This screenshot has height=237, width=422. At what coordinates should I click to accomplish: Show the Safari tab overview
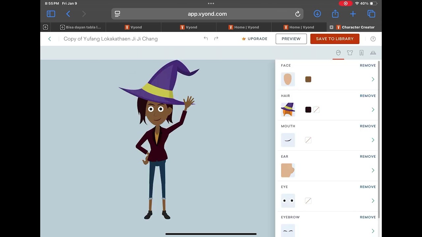(371, 14)
